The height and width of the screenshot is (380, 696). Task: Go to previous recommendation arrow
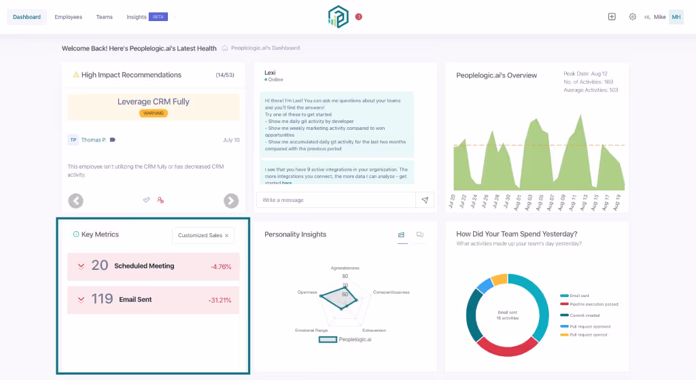pyautogui.click(x=76, y=201)
